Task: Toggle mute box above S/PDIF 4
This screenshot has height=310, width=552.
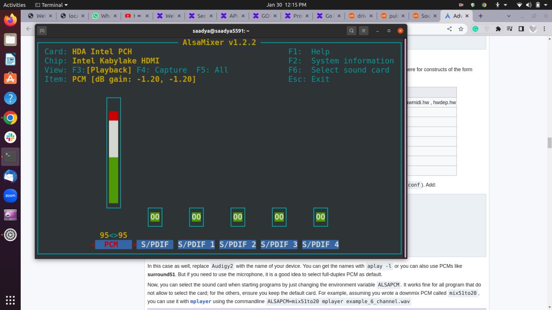Action: pos(321,217)
